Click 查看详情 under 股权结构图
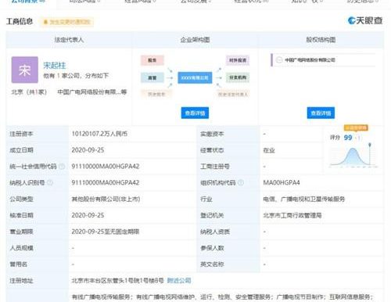This screenshot has height=302, width=391. [x=321, y=113]
